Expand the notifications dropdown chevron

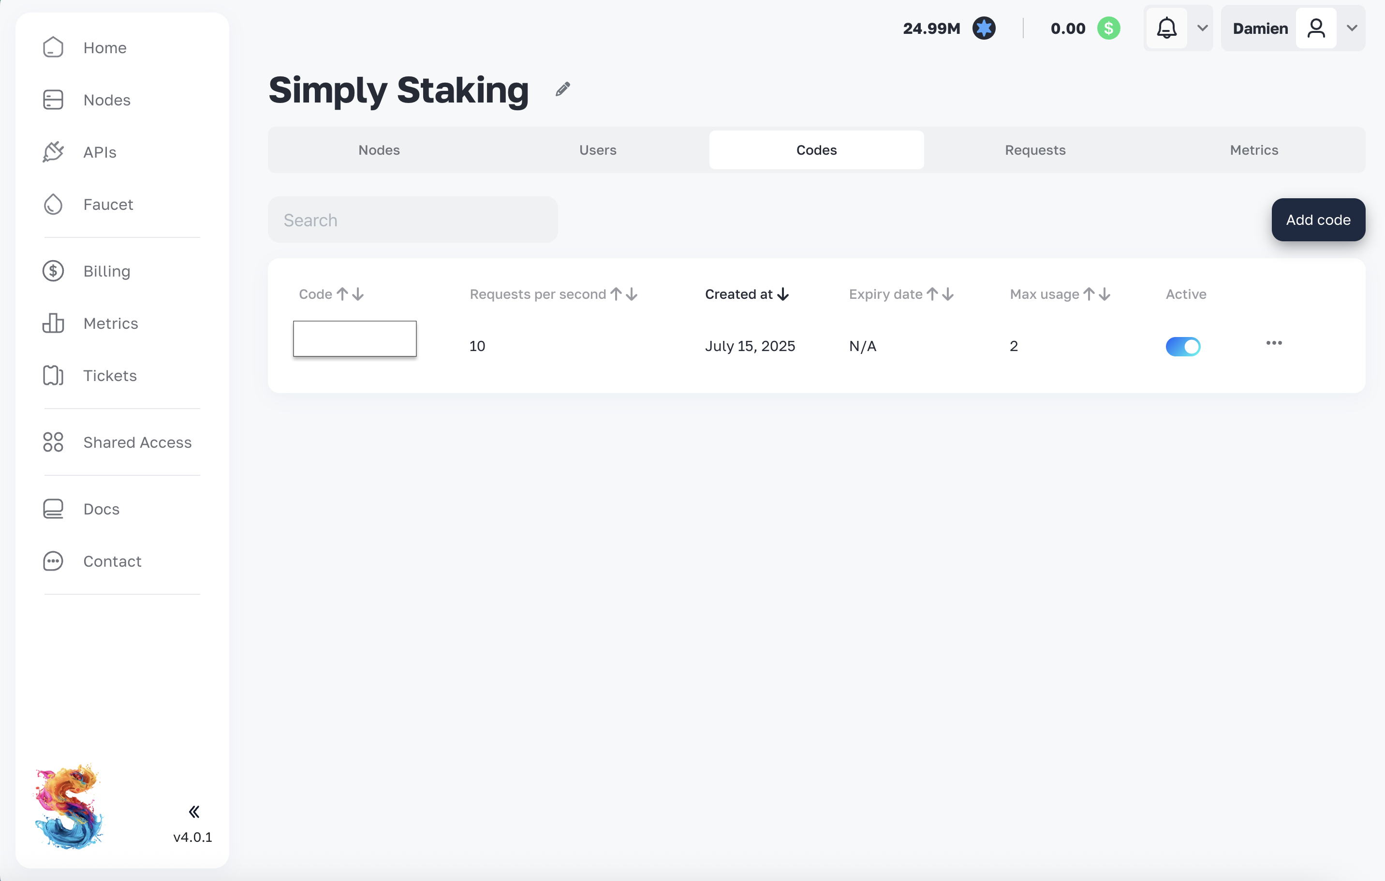click(x=1202, y=28)
